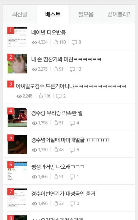Click the comment icon of post ranked 1

[74, 42]
